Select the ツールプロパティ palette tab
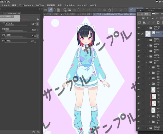 tap(12, 13)
